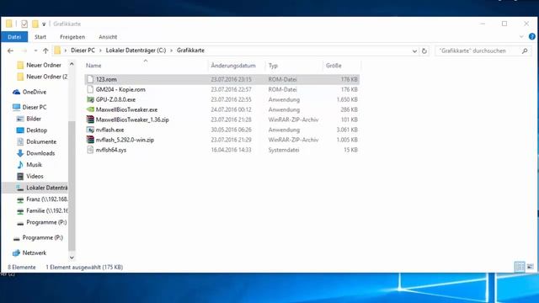Open the Ansicht ribbon tab
This screenshot has height=303, width=539.
[108, 37]
